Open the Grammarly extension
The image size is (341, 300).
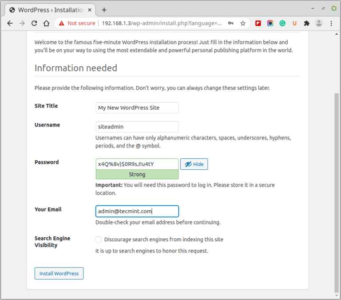[x=282, y=23]
